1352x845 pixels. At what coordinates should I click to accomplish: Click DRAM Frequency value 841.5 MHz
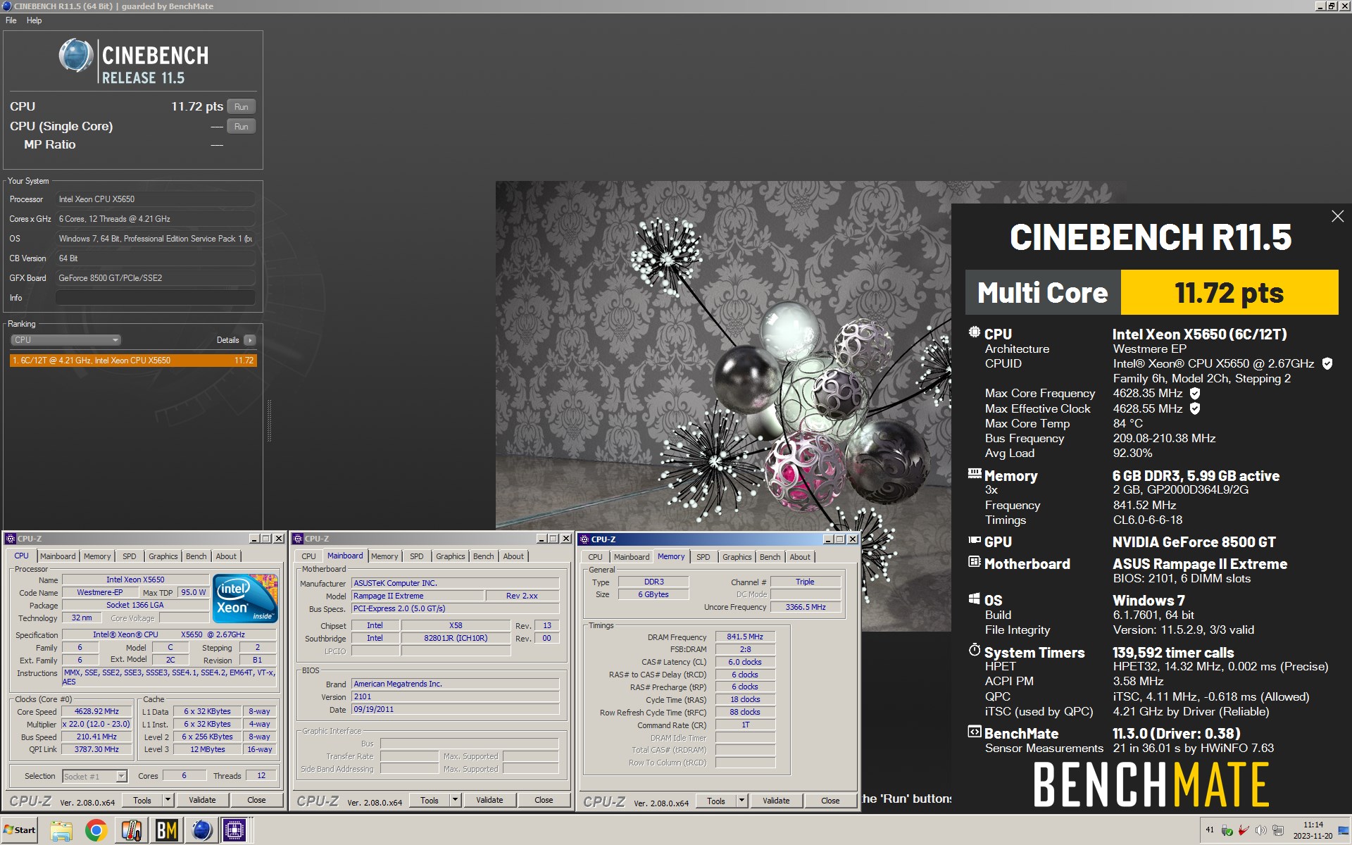click(x=745, y=637)
